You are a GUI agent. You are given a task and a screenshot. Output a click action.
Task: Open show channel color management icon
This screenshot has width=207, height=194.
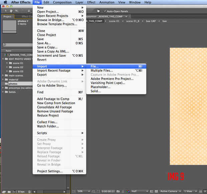(128, 191)
